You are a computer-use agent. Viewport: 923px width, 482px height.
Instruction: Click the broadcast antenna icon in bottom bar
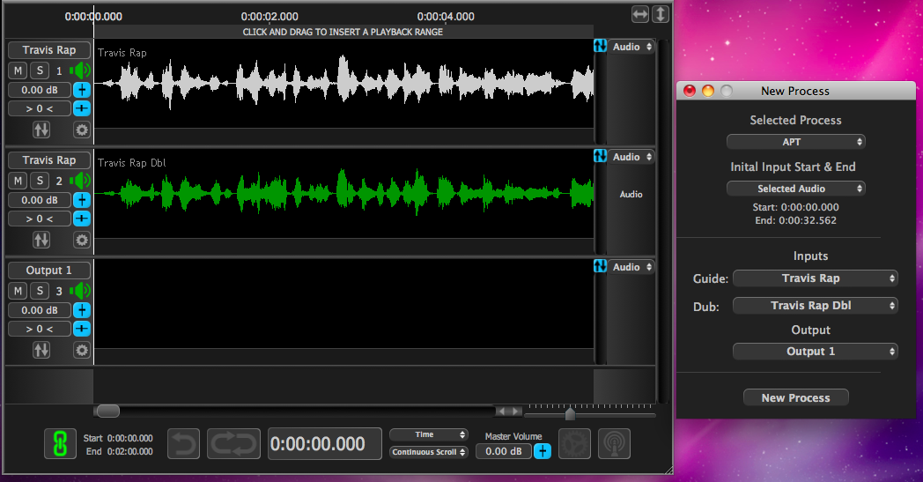614,443
